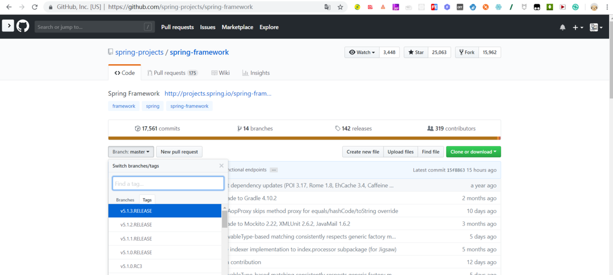The height and width of the screenshot is (275, 613).
Task: Open the Watch dropdown
Action: click(362, 52)
